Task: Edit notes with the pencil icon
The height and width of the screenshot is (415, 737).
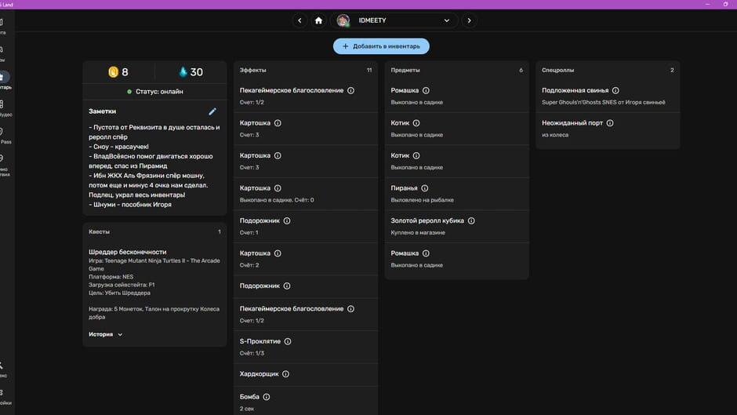Action: pyautogui.click(x=212, y=111)
